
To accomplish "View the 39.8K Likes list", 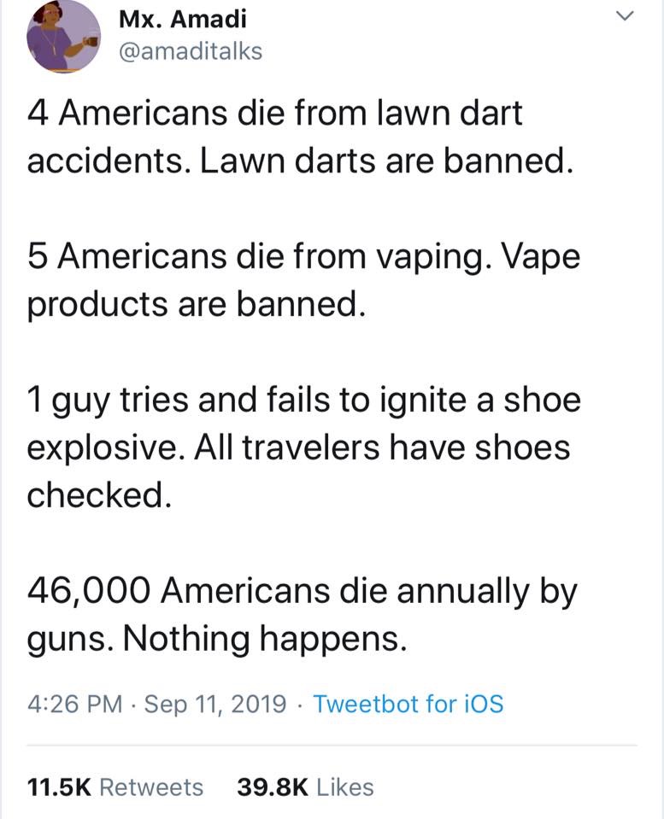I will point(304,787).
